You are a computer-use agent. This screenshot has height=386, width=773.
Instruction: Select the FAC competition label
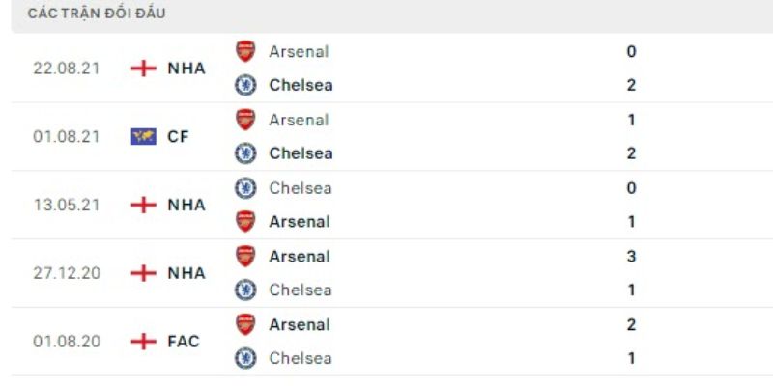(184, 342)
